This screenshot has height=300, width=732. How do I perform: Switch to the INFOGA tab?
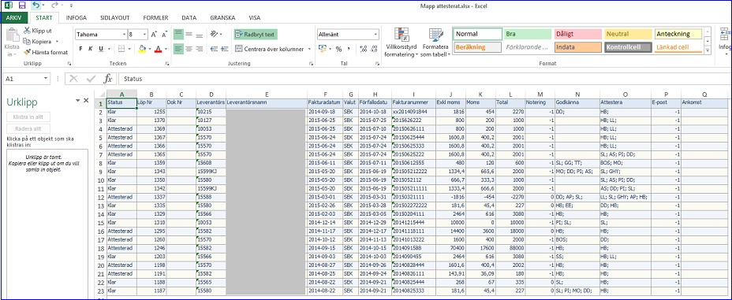[76, 17]
